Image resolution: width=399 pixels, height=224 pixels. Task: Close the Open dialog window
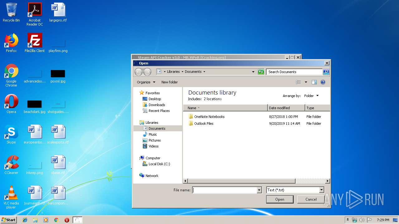(x=327, y=63)
